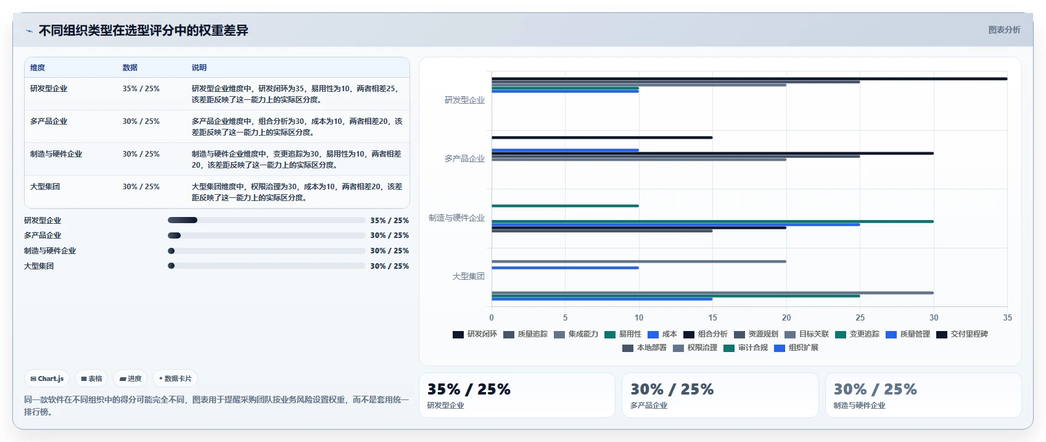Click the 说明 column header
This screenshot has width=1046, height=442.
point(199,68)
